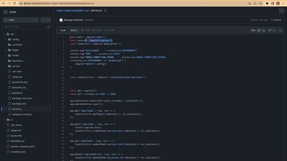The image size is (287, 161).
Task: Open the Chrome three-dot menu
Action: [283, 3]
